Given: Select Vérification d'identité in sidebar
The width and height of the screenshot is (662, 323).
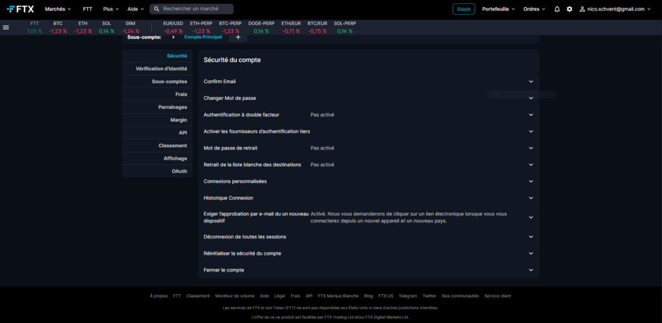Looking at the screenshot, I should pyautogui.click(x=161, y=68).
